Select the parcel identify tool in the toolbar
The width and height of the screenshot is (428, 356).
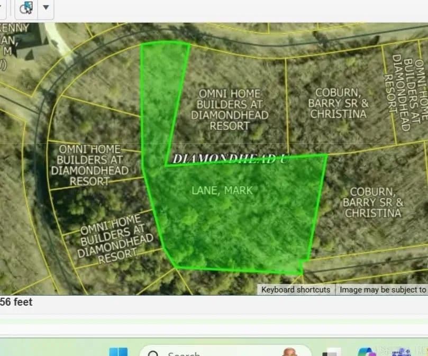click(25, 9)
